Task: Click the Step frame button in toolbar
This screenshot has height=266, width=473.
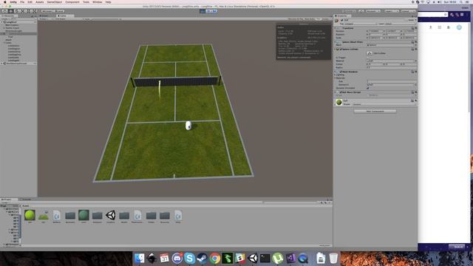Action: click(214, 11)
